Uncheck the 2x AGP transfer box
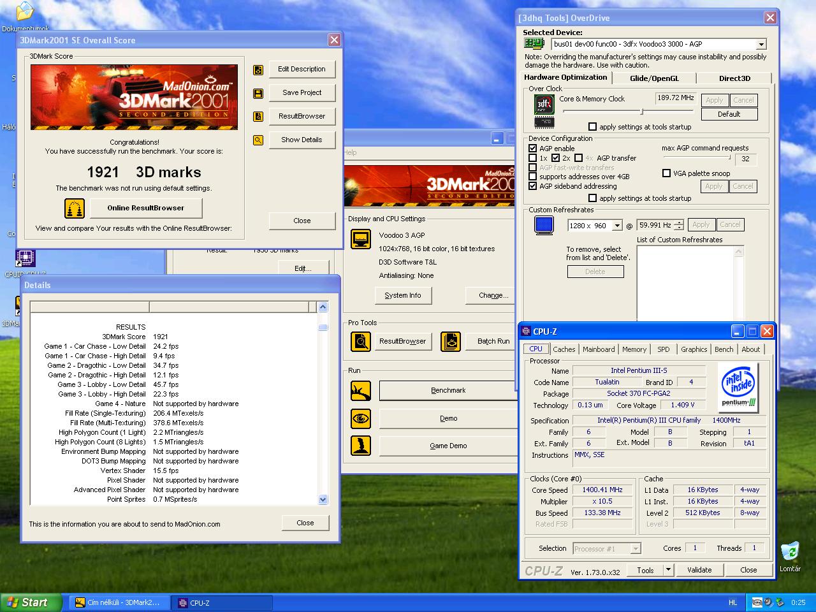Image resolution: width=816 pixels, height=612 pixels. (x=556, y=158)
